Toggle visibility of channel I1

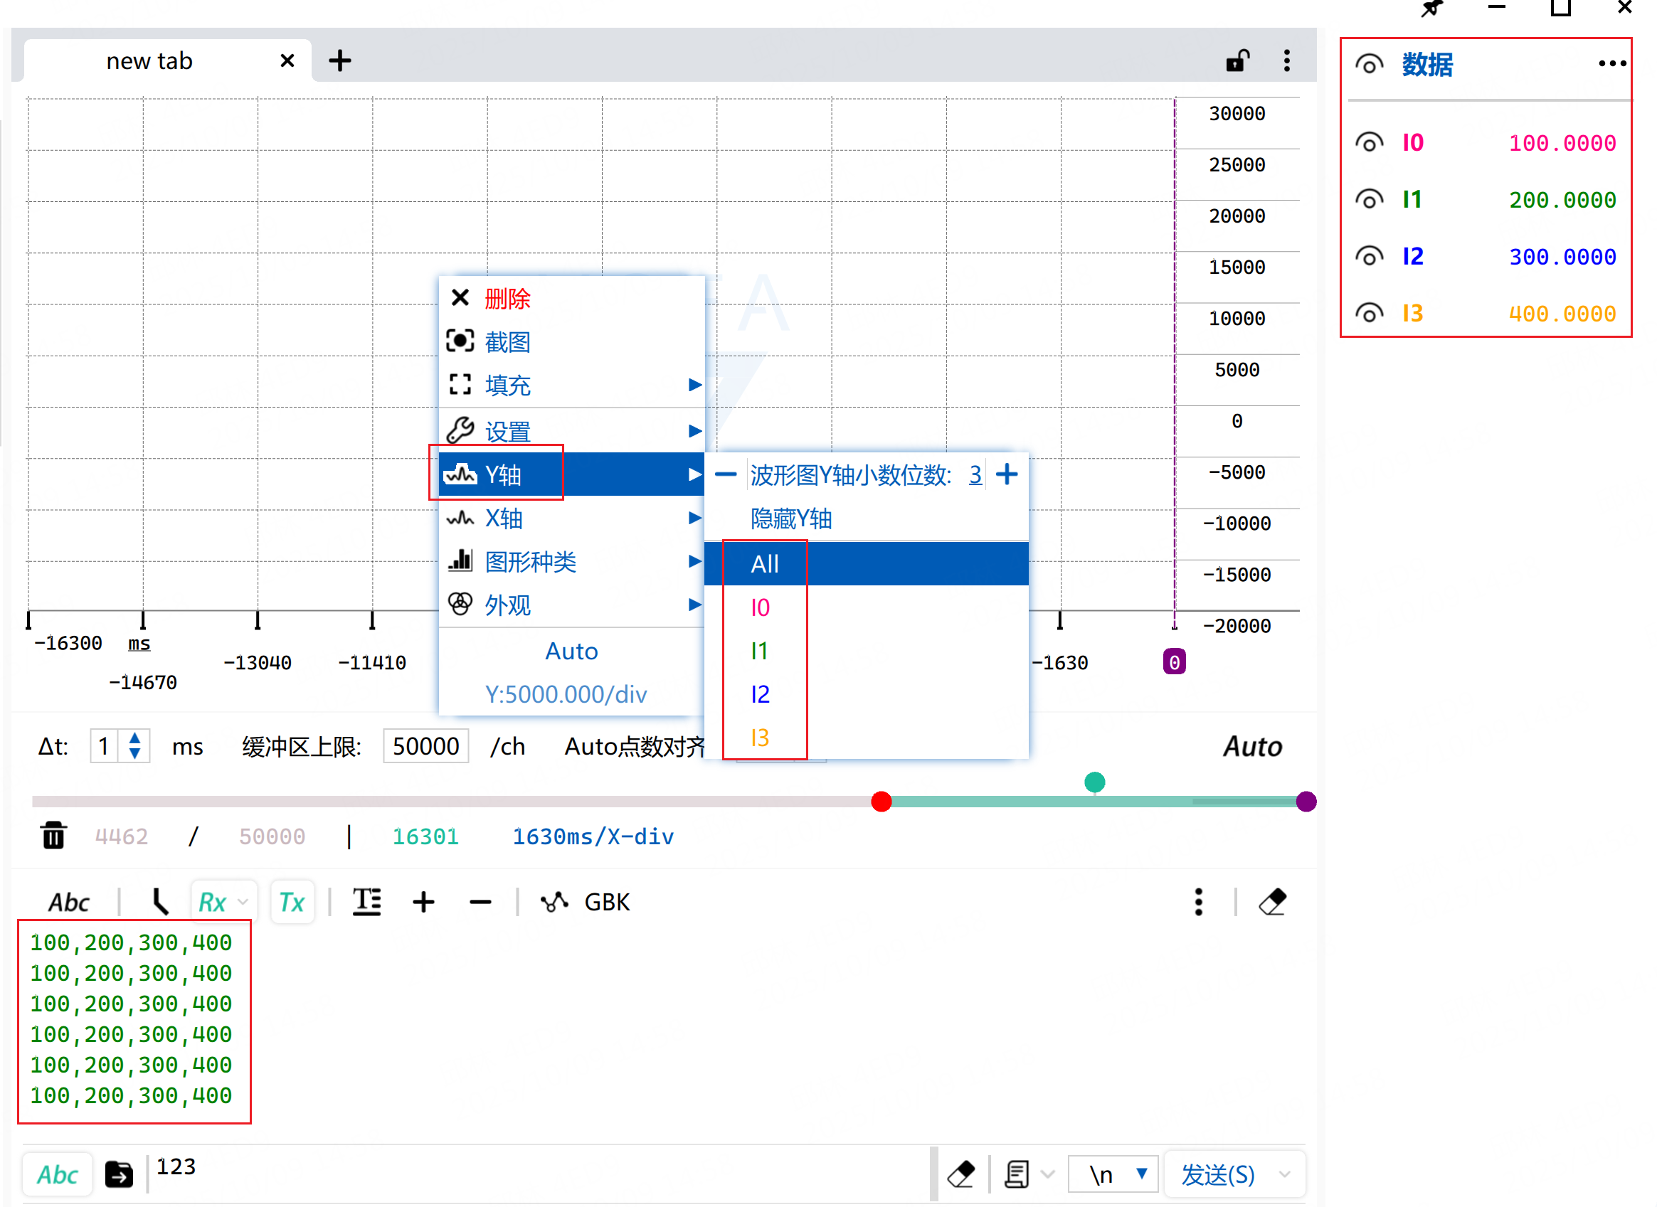click(1369, 198)
